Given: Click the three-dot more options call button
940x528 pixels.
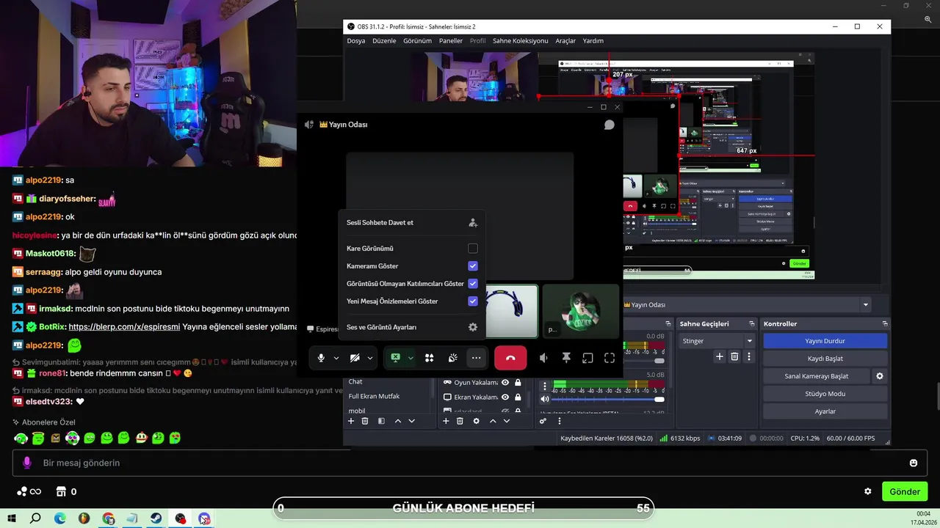Looking at the screenshot, I should coord(476,358).
